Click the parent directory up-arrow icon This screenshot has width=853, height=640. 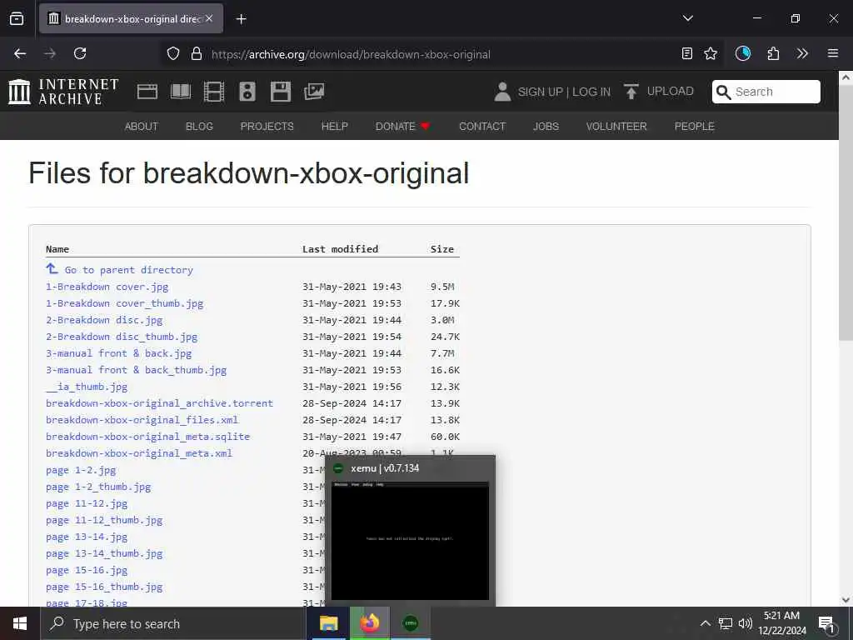click(x=52, y=268)
